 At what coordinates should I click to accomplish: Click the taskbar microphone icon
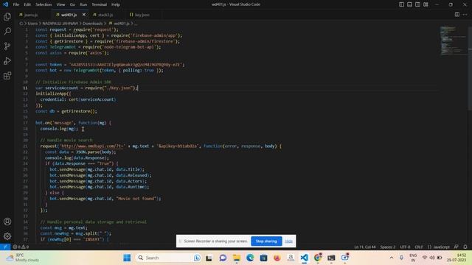click(x=401, y=258)
